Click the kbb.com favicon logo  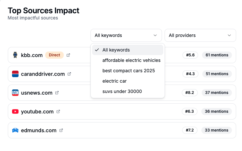pyautogui.click(x=15, y=55)
